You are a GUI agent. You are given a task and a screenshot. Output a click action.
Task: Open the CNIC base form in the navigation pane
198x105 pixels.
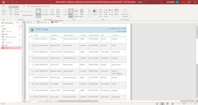click(x=8, y=42)
